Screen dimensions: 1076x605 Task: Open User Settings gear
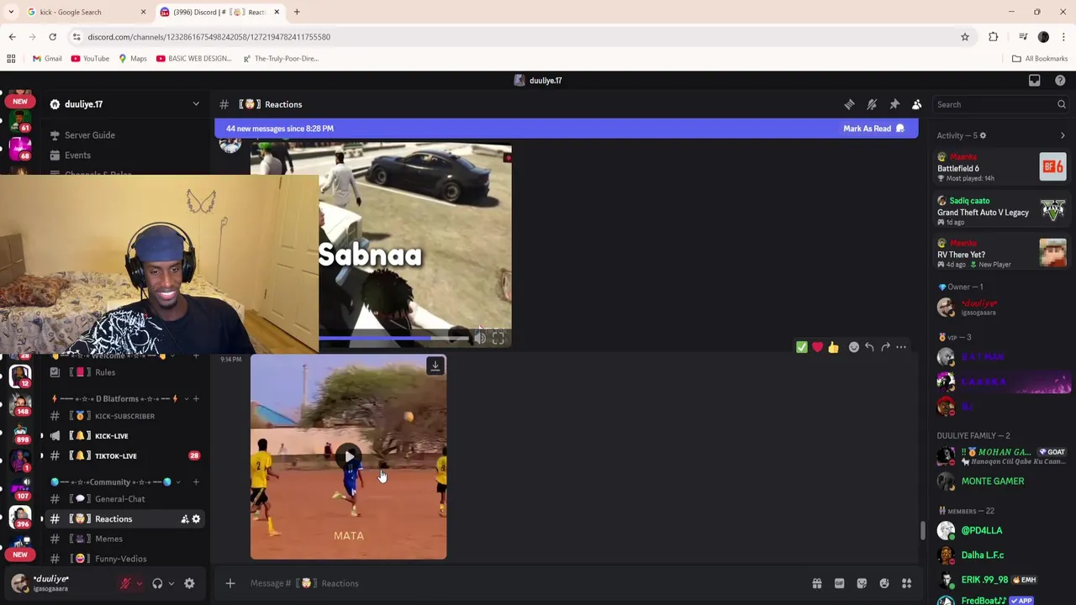coord(189,583)
